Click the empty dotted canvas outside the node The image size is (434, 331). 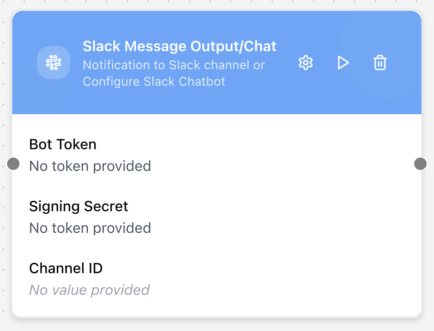tap(217, 326)
